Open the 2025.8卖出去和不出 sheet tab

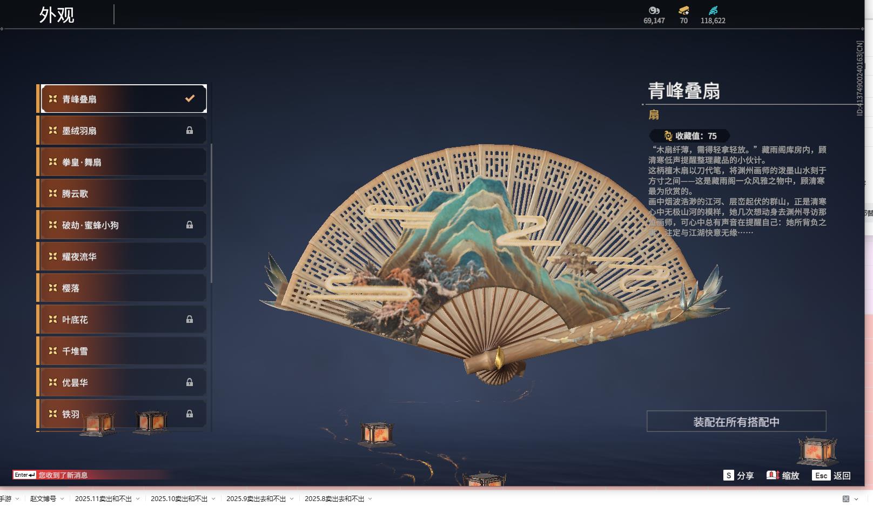pyautogui.click(x=334, y=499)
